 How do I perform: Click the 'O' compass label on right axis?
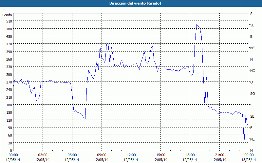pyautogui.click(x=252, y=82)
